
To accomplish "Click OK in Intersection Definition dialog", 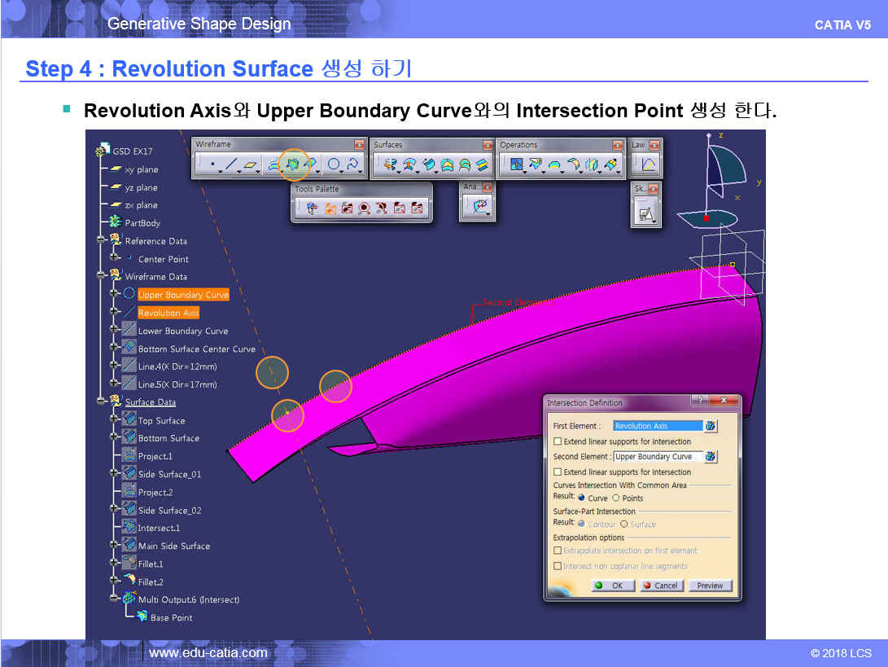I will click(x=610, y=586).
